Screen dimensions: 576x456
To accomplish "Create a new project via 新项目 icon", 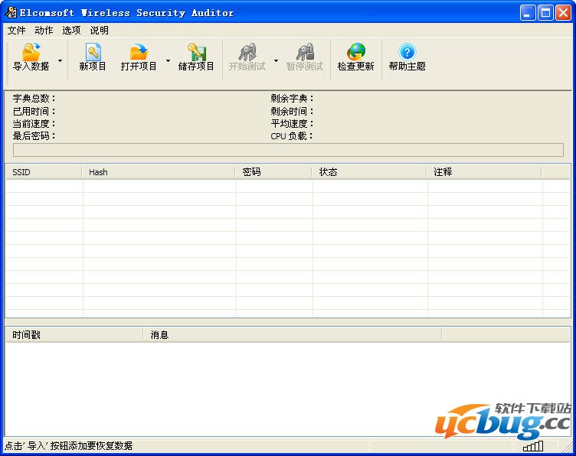I will point(93,53).
